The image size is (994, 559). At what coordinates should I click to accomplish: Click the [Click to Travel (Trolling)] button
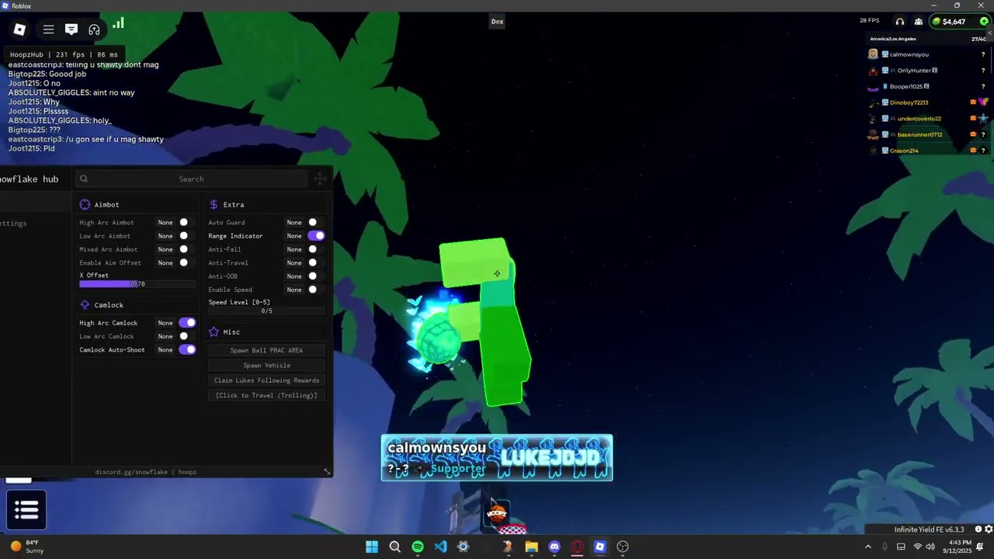point(266,395)
